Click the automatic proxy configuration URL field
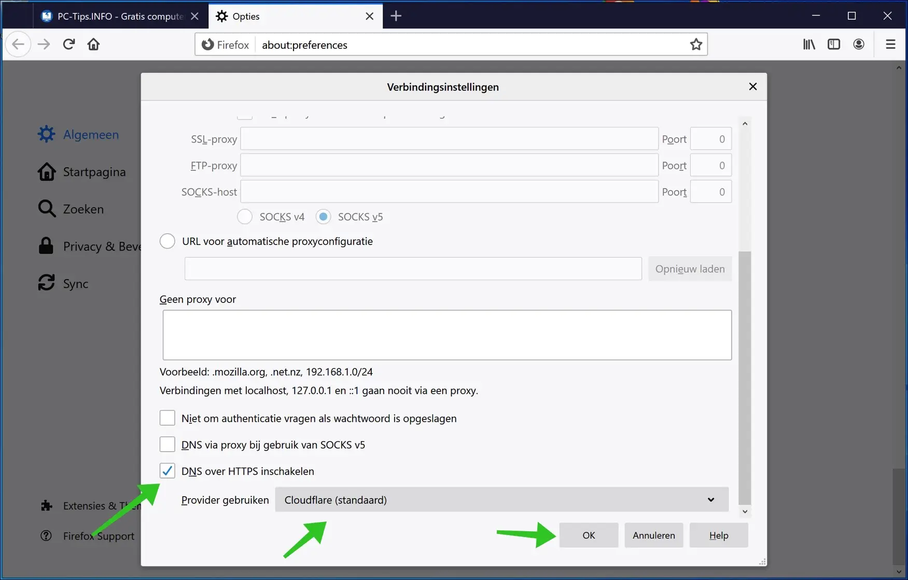 (413, 269)
